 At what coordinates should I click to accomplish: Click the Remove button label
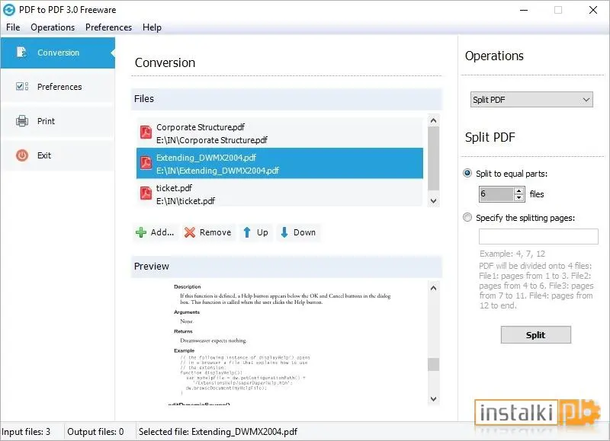tap(215, 232)
